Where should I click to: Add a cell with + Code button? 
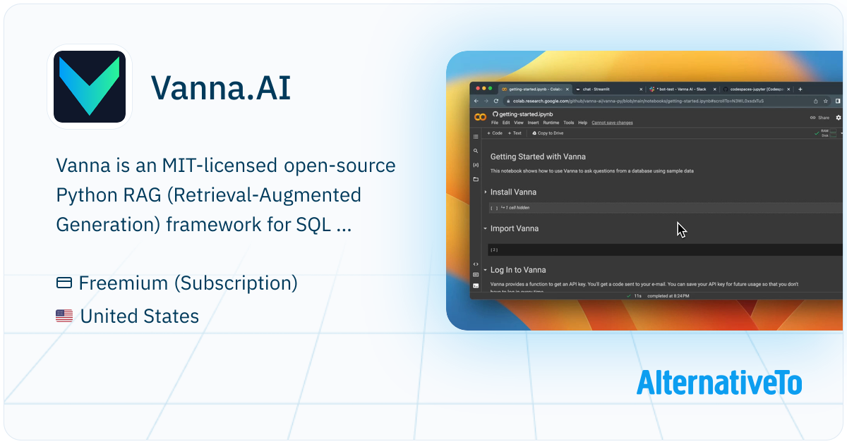[495, 133]
